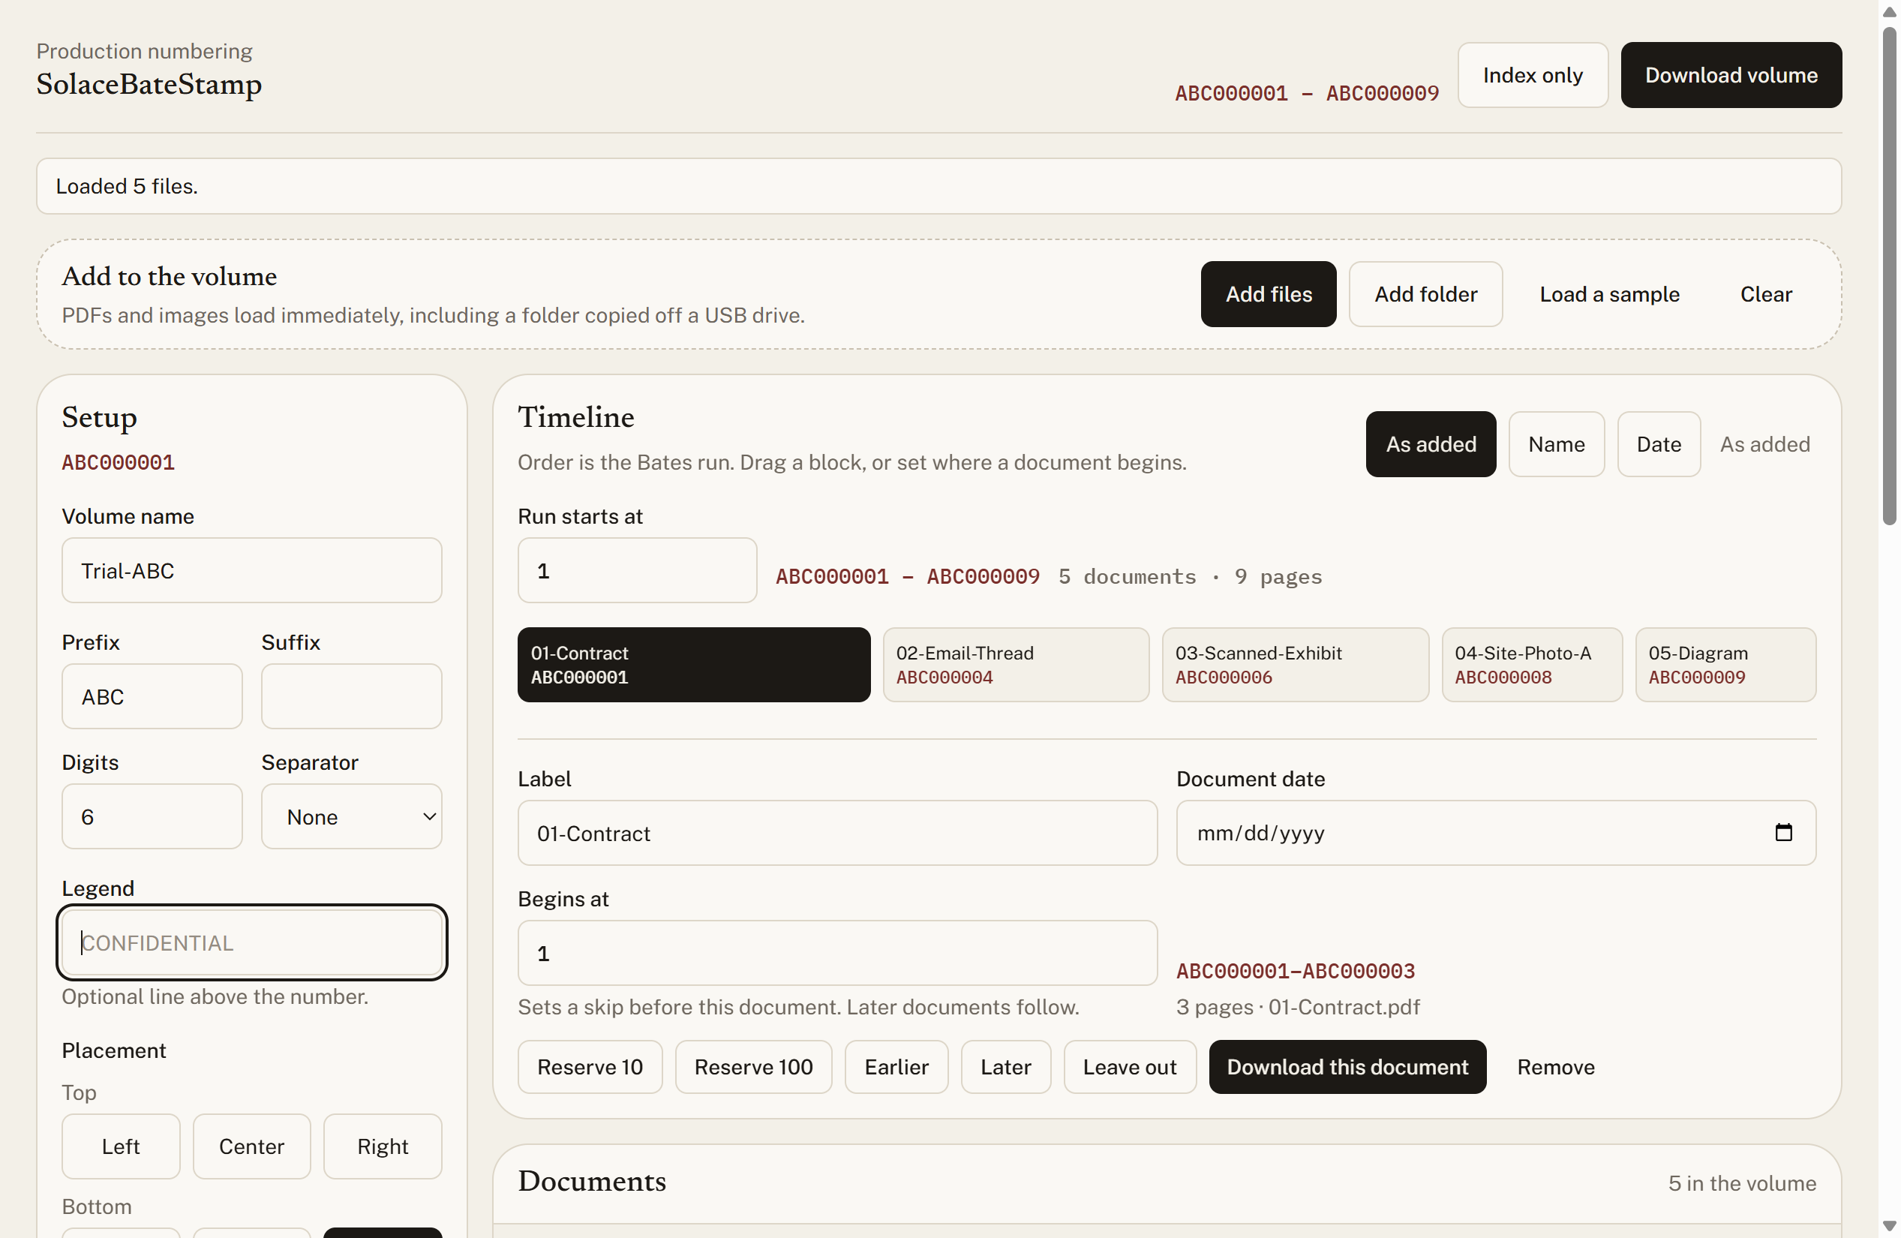Click the Loaded 5 files status message
1901x1238 pixels.
point(938,186)
